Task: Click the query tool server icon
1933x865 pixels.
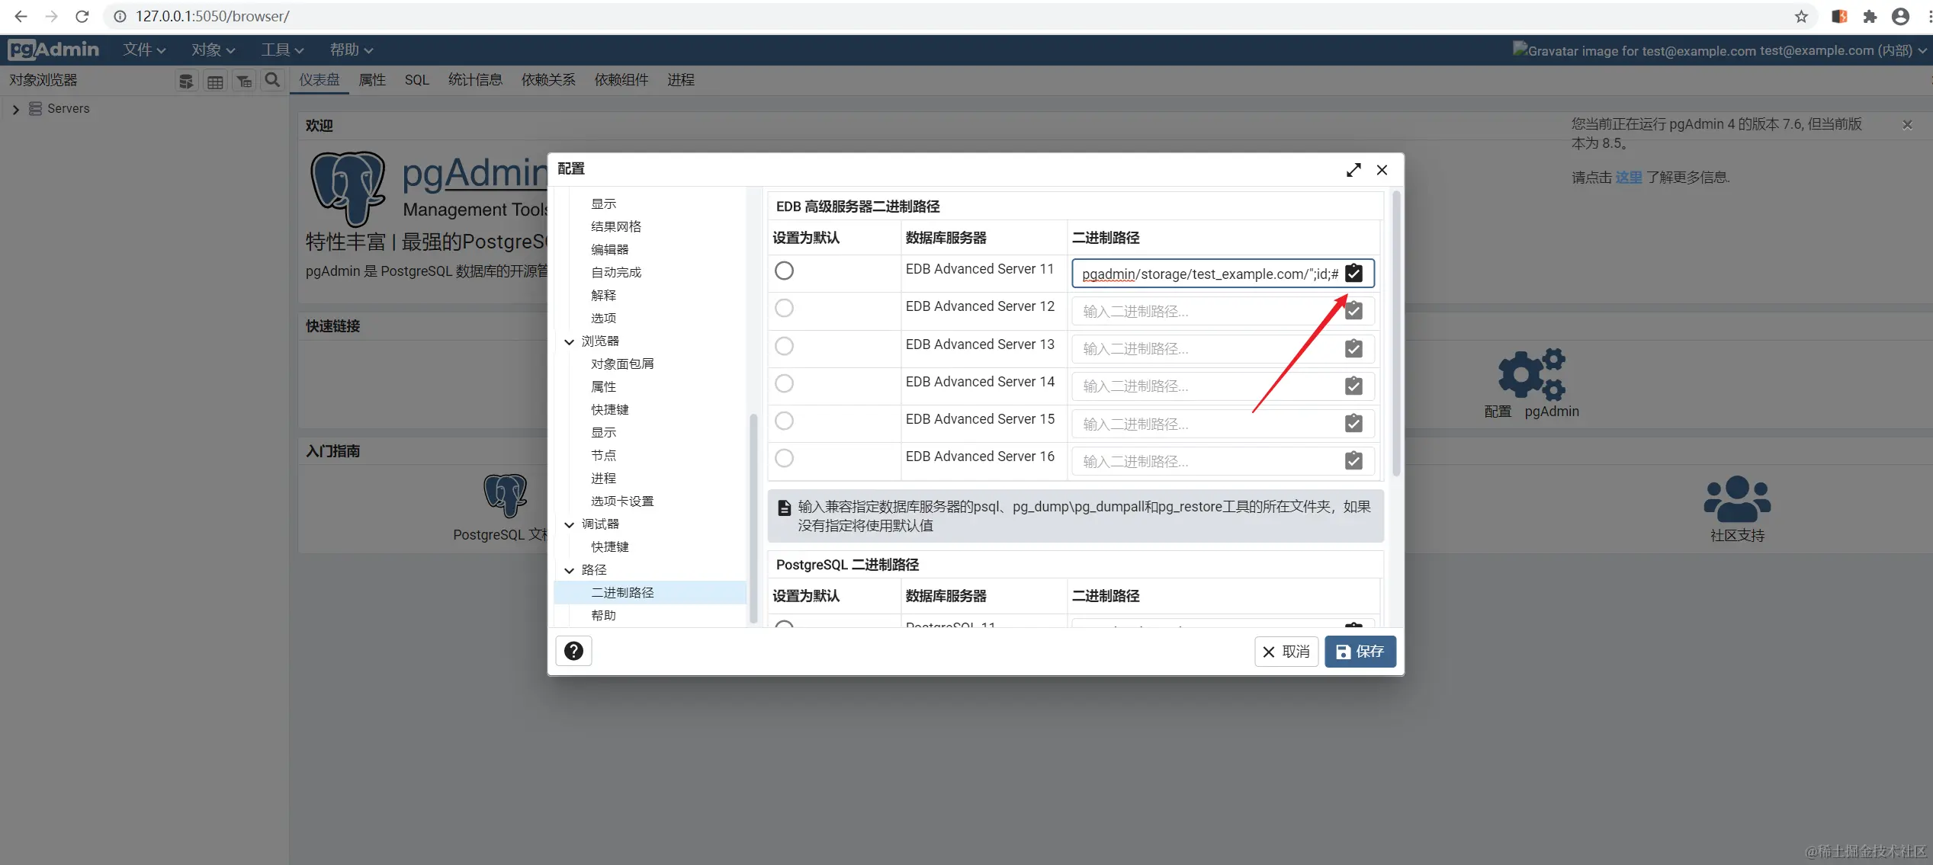Action: (185, 82)
